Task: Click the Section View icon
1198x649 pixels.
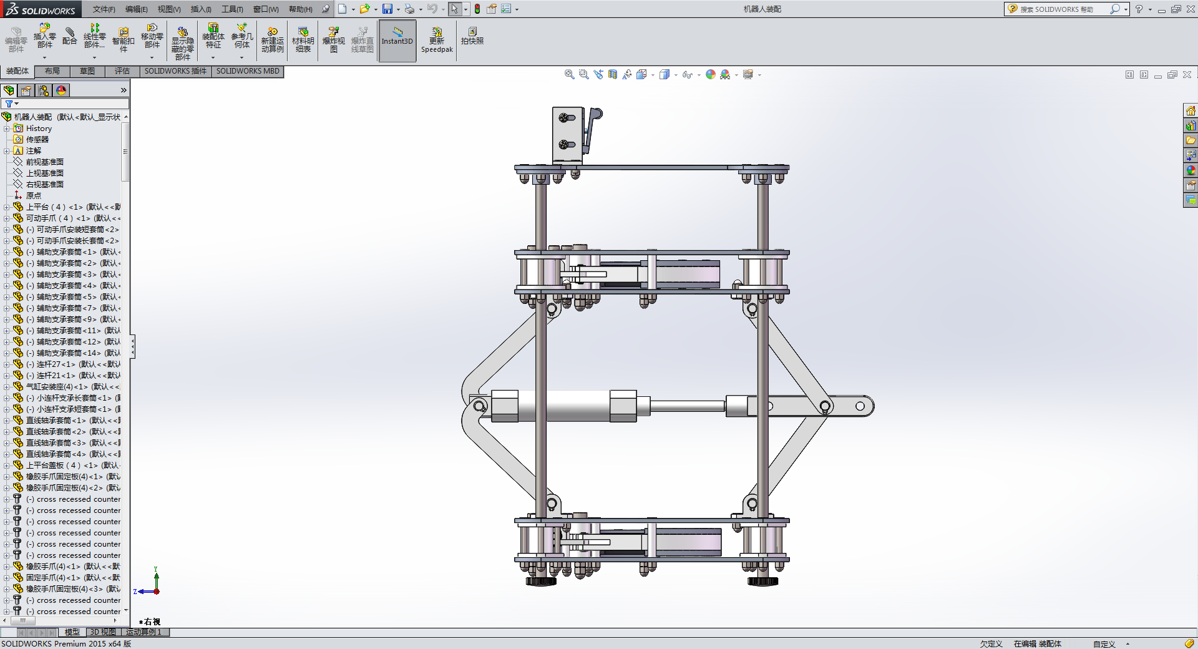Action: (613, 74)
